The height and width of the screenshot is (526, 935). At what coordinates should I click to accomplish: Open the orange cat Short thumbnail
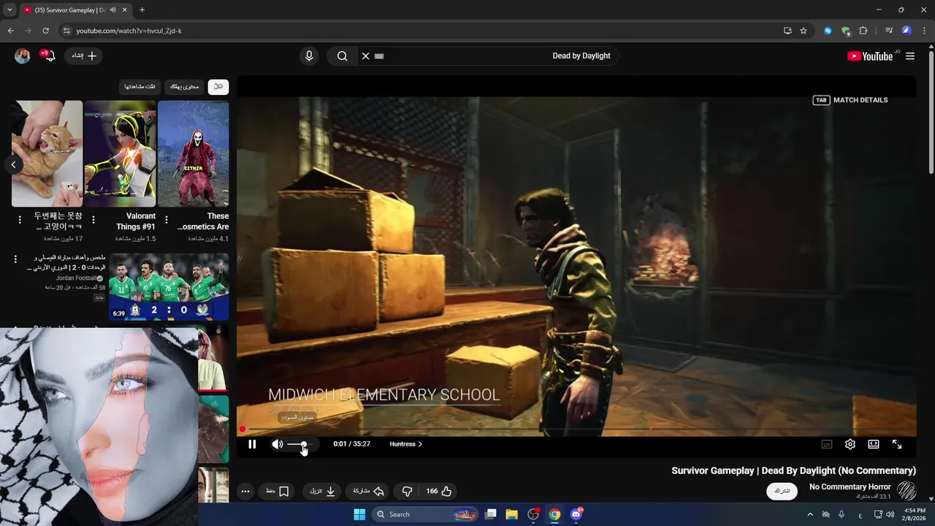tap(47, 154)
